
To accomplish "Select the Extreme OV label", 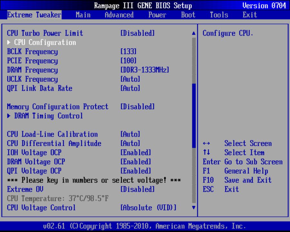I will (25, 189).
